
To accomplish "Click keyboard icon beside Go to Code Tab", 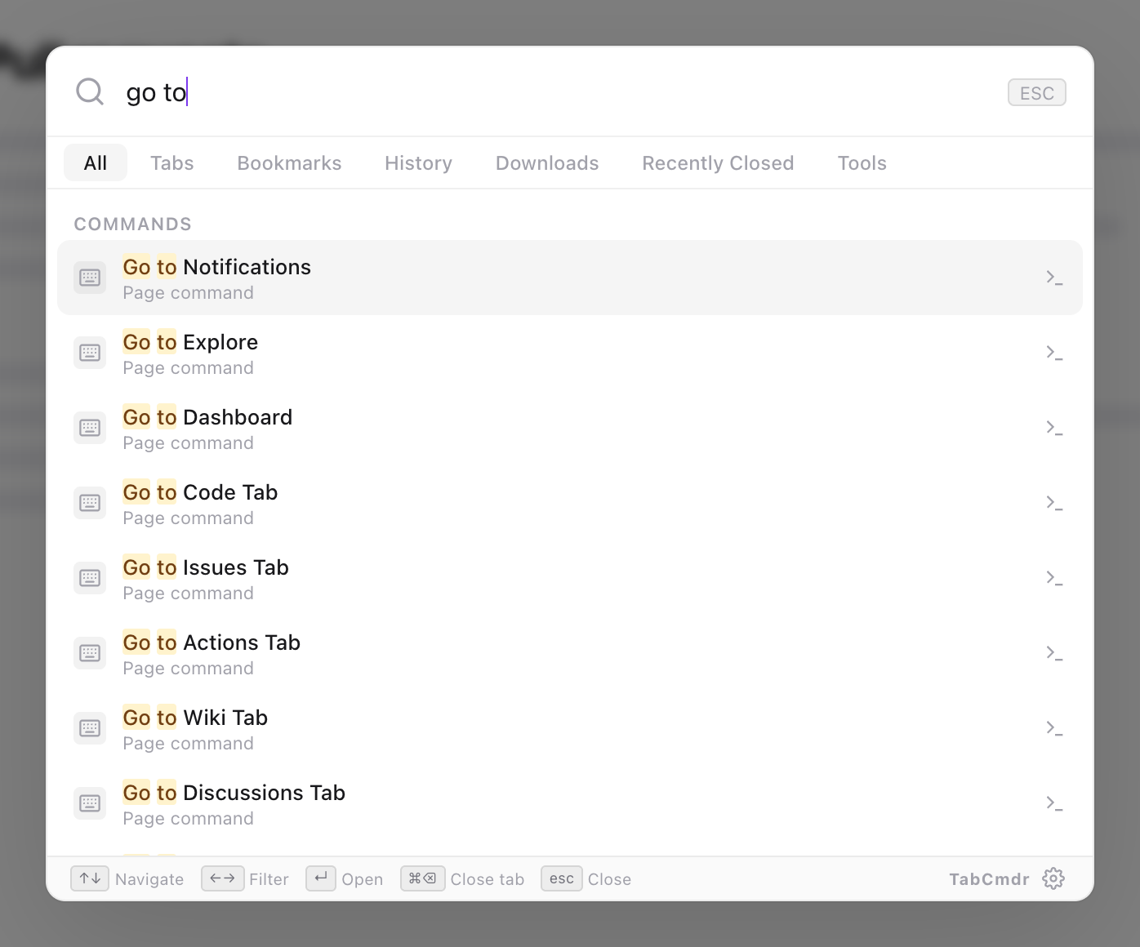I will tap(90, 503).
